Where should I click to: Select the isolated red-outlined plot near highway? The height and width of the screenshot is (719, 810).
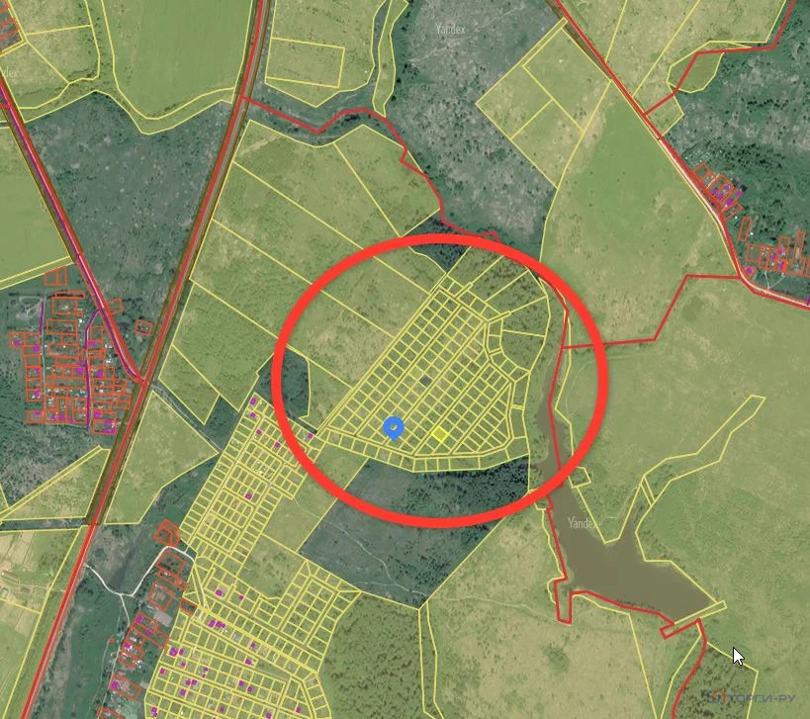144,328
